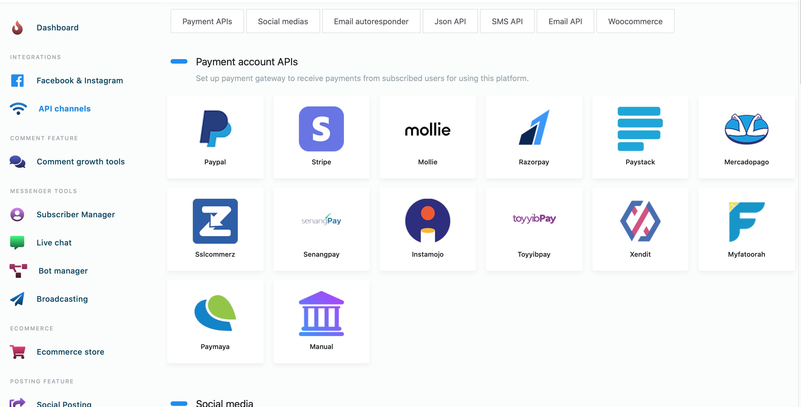Toggle the API channels sidebar item

tap(64, 108)
